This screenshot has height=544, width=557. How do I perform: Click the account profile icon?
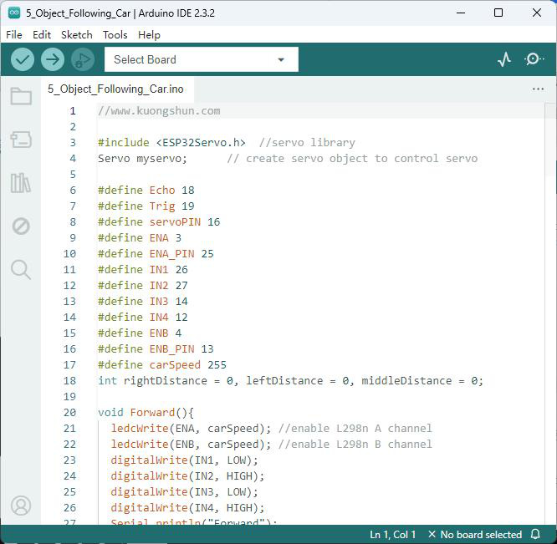point(21,506)
